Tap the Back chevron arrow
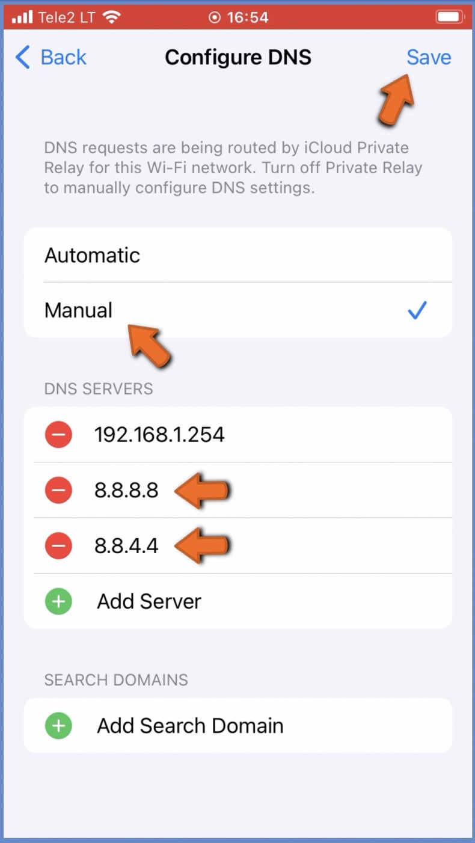 pos(22,58)
